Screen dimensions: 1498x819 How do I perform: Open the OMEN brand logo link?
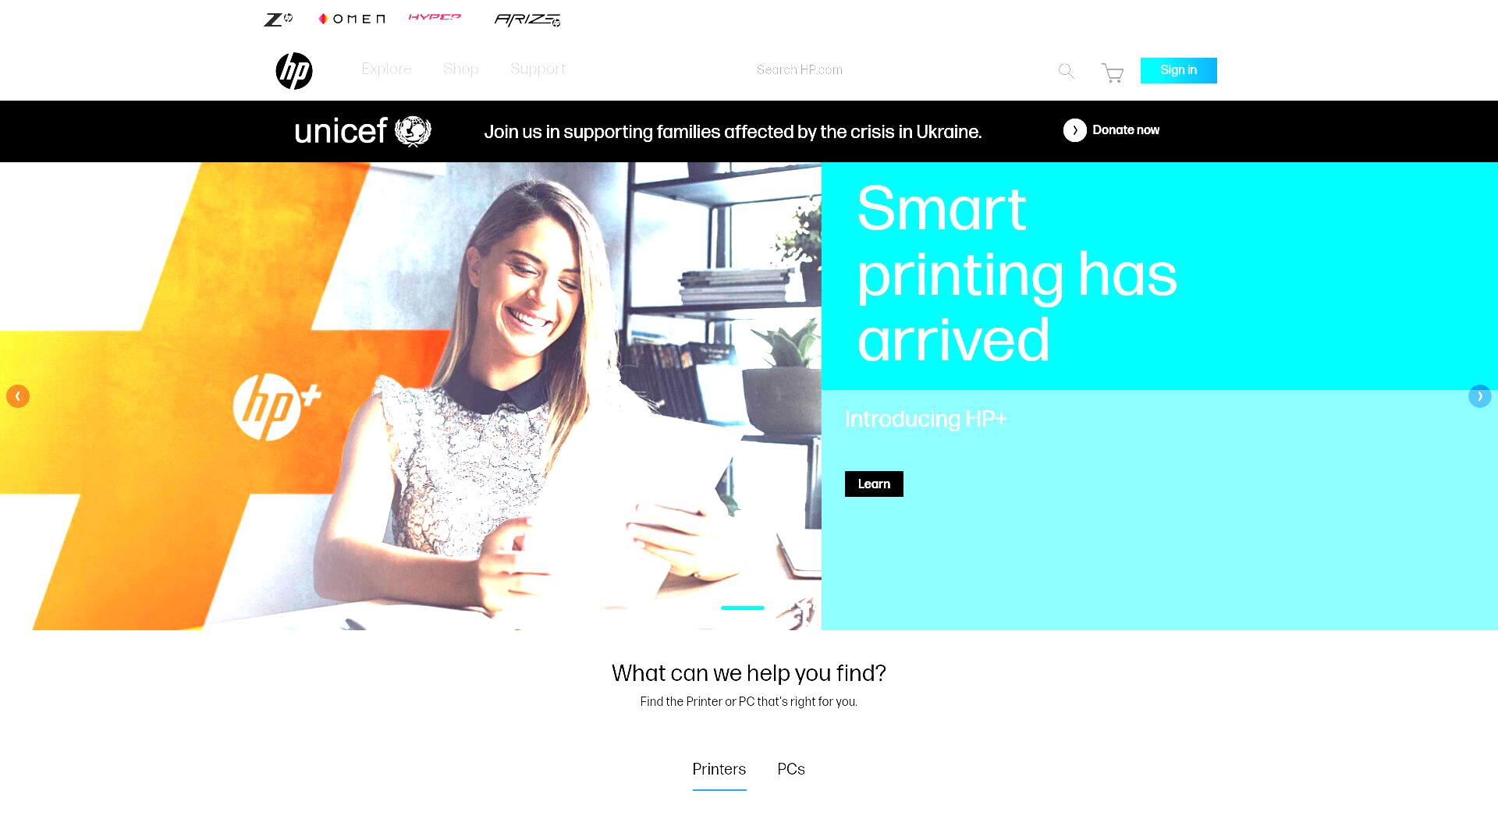point(352,19)
